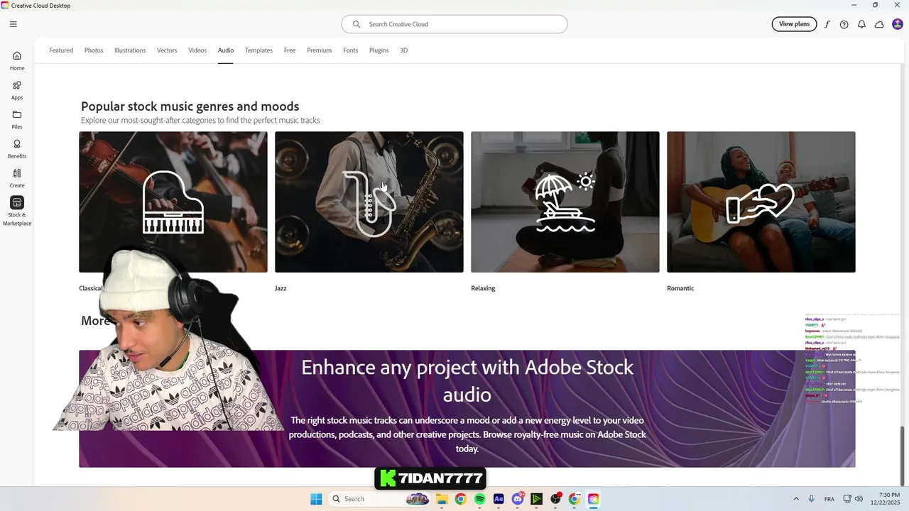Switch to the 3D tab
This screenshot has width=909, height=511.
403,50
